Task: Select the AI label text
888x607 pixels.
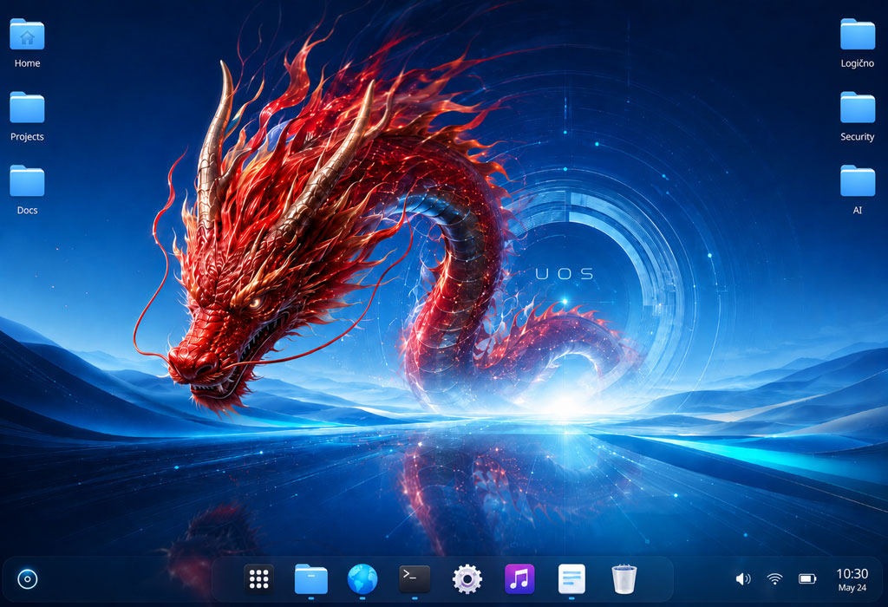Action: [858, 210]
